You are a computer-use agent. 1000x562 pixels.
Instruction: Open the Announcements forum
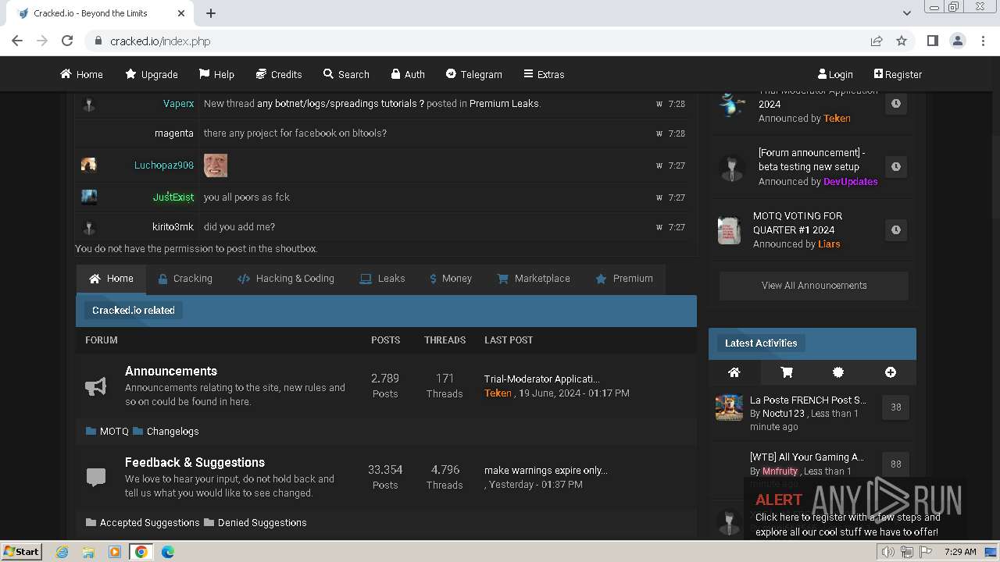(171, 371)
